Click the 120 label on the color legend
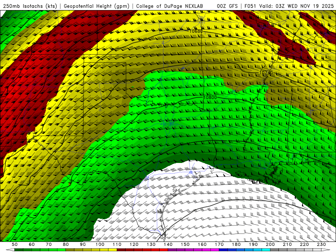Viewport: 336px width, 252px height. tap(134, 244)
